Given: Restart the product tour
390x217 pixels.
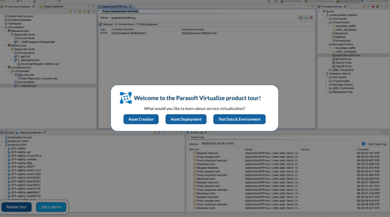Looking at the screenshot, I should pos(16,207).
